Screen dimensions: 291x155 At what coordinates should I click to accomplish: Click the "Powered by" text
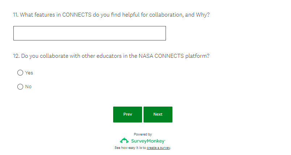[x=143, y=134]
